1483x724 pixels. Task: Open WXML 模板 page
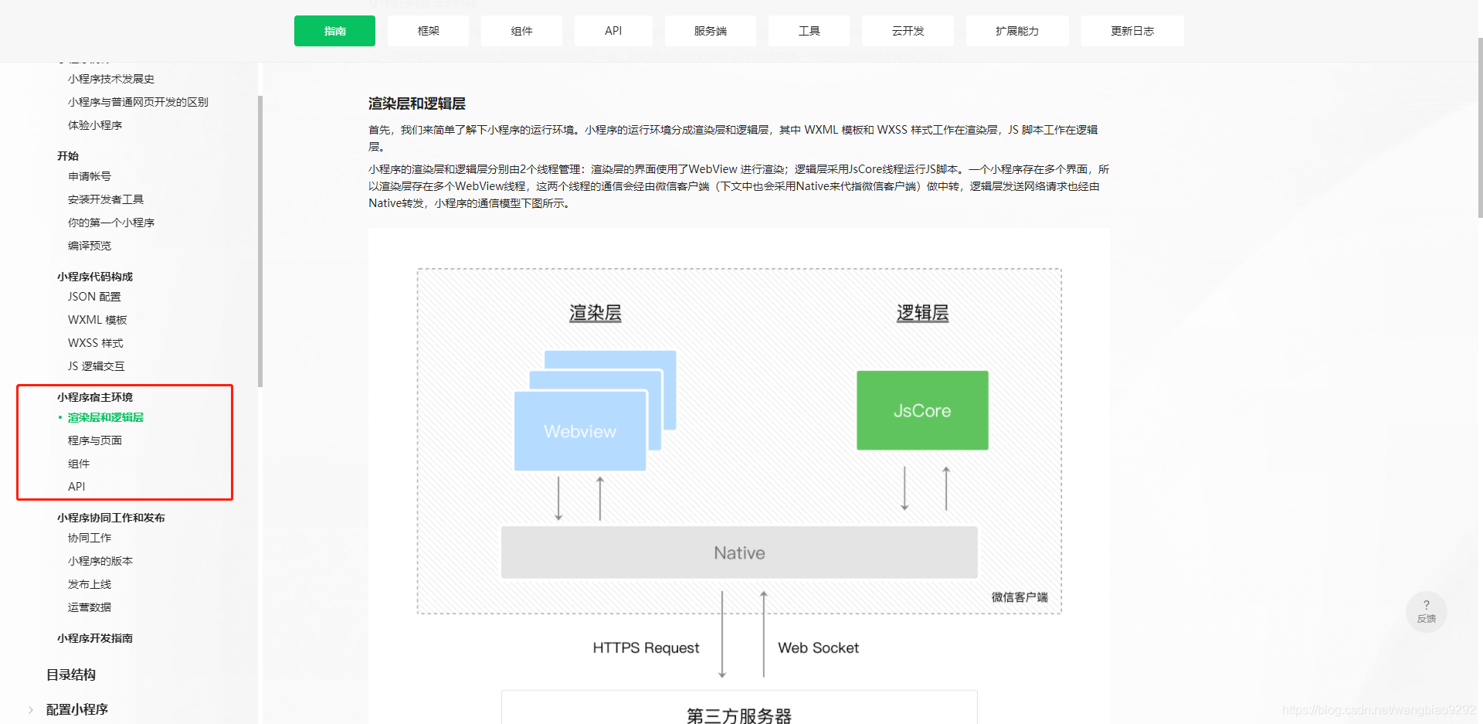coord(97,320)
